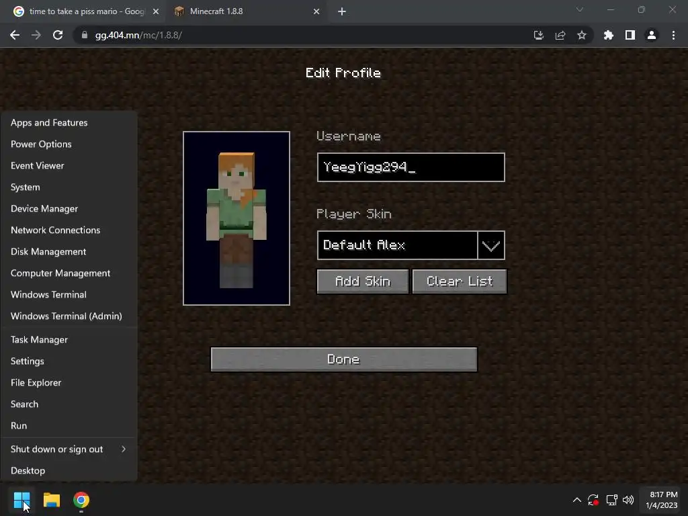The image size is (688, 516).
Task: Open network status tray icon
Action: [611, 500]
